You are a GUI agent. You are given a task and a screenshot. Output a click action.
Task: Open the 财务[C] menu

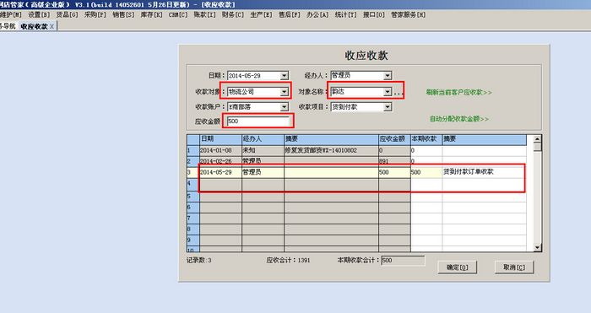point(232,14)
